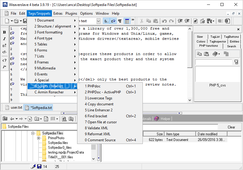This screenshot has height=170, width=243.
Task: Switch to the TagList tab
Action: coord(215,37)
